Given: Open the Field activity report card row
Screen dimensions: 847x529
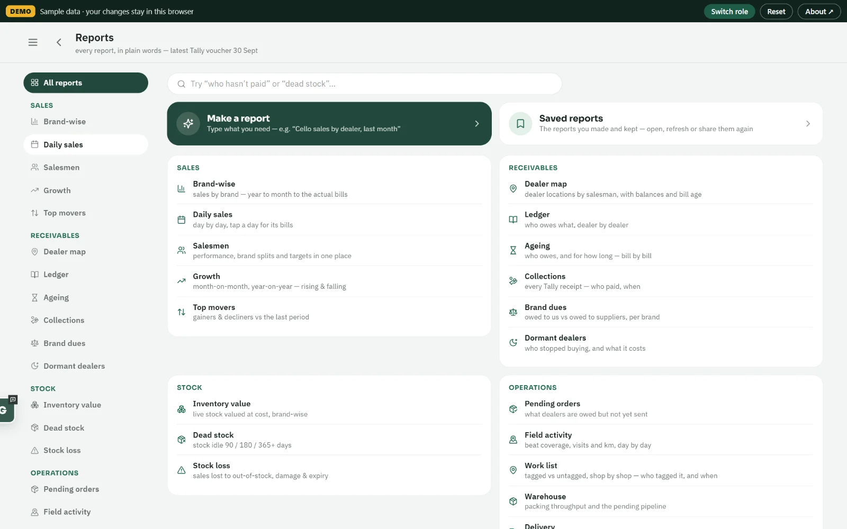Looking at the screenshot, I should coord(661,440).
